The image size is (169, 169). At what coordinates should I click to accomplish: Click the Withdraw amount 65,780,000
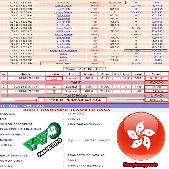click(115, 3)
